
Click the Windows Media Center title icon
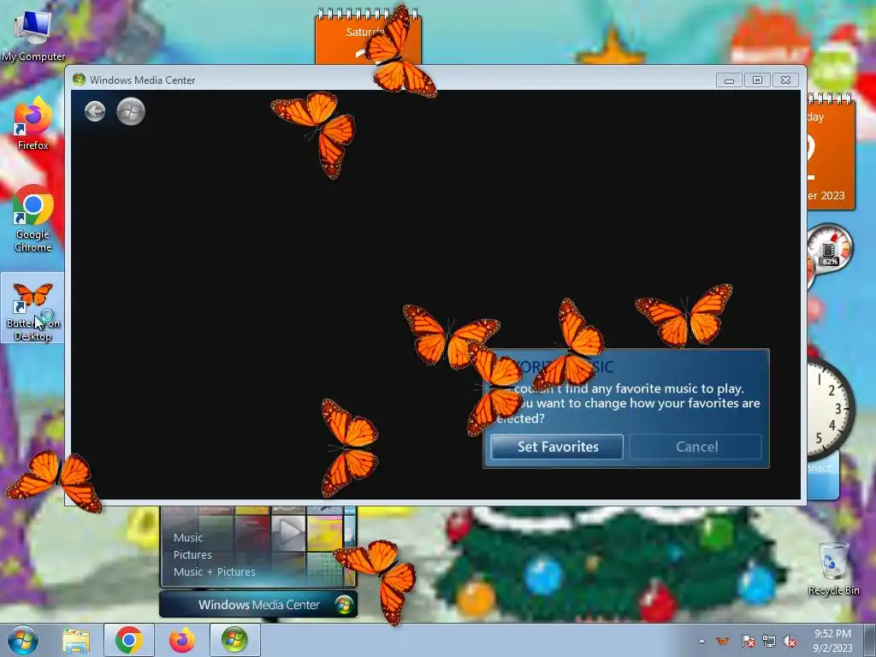pos(79,80)
